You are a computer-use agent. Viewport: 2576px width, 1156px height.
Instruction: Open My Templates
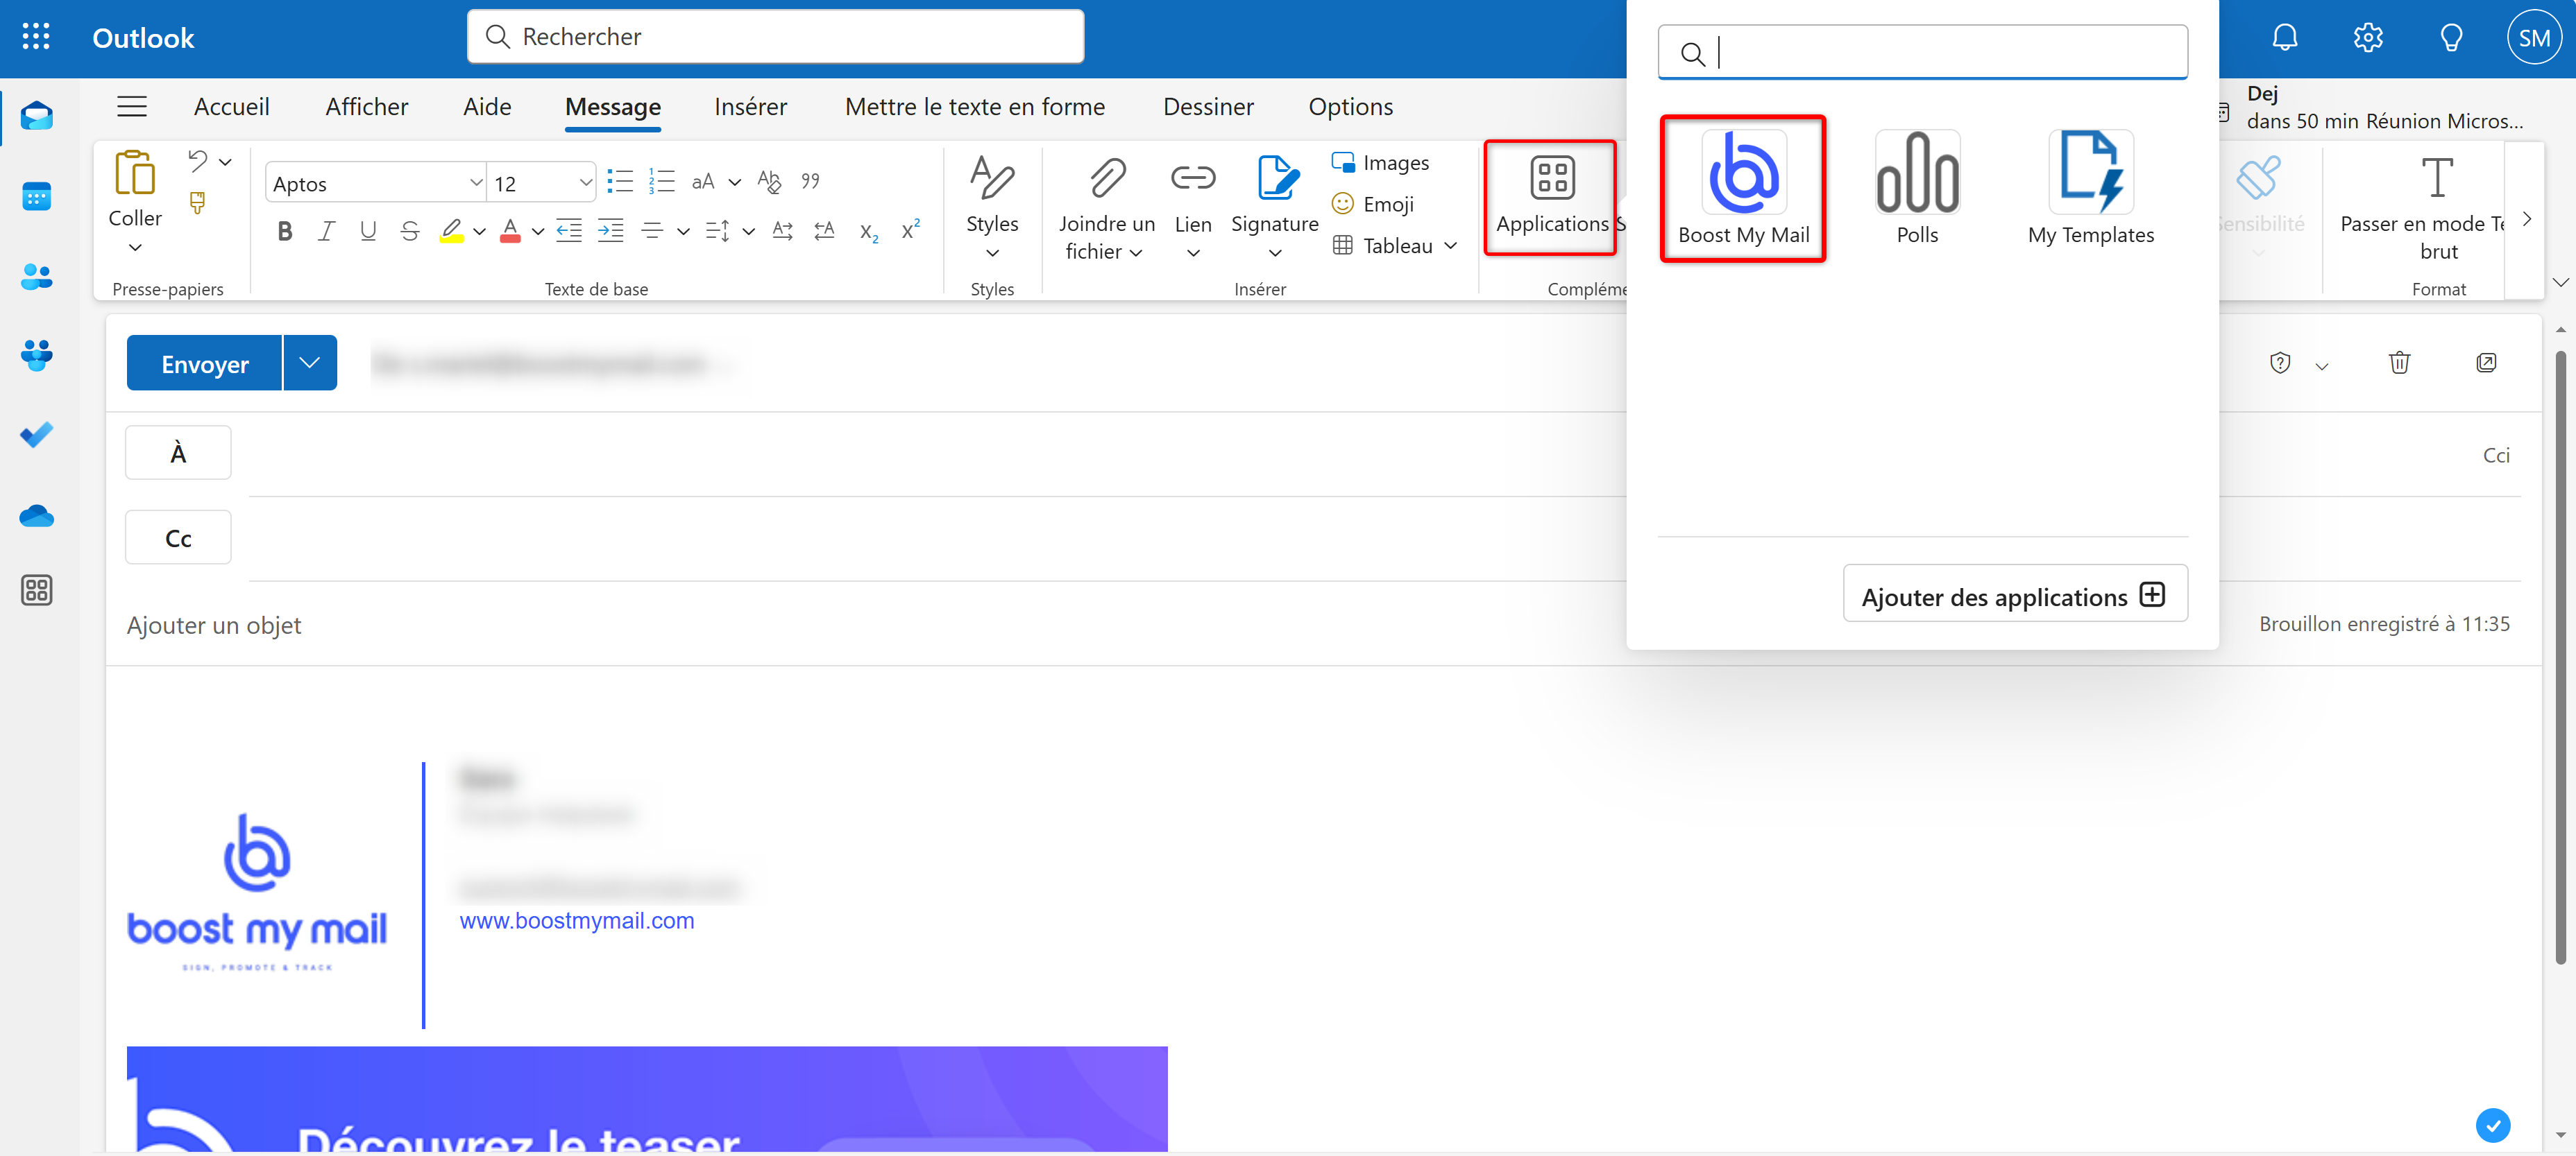pos(2090,190)
